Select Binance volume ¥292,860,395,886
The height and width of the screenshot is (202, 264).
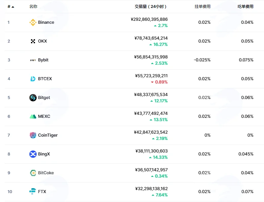(x=149, y=19)
